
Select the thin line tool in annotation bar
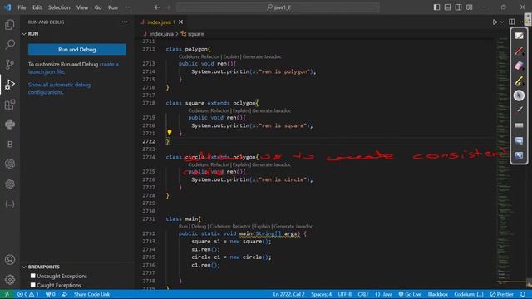(519, 110)
